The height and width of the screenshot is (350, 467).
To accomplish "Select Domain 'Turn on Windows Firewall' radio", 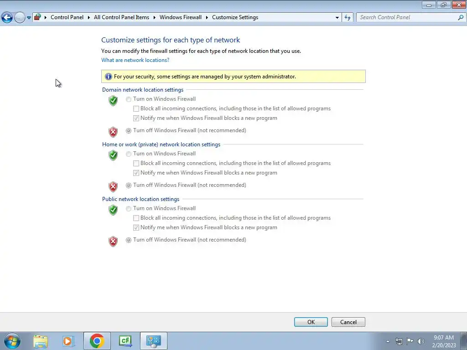I will 128,99.
